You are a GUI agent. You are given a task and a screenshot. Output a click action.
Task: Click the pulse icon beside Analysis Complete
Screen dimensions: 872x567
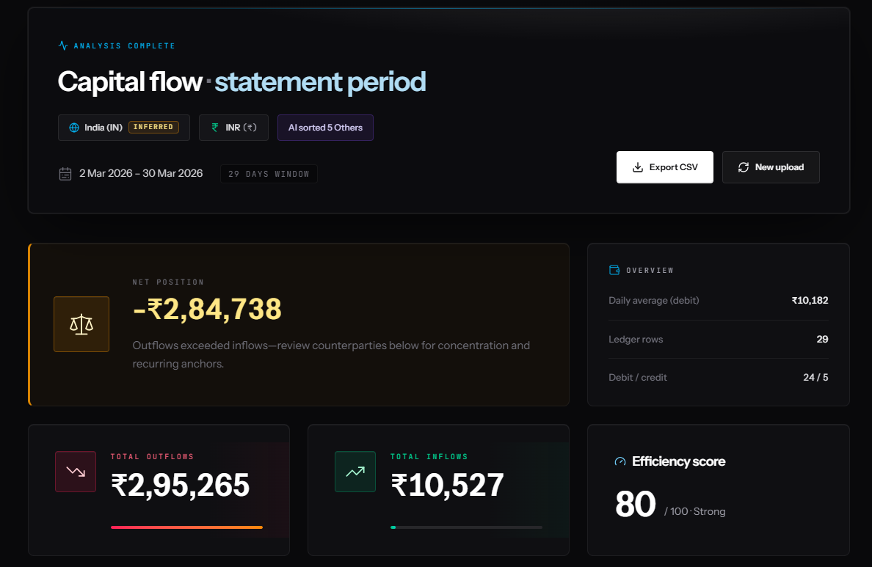[63, 45]
